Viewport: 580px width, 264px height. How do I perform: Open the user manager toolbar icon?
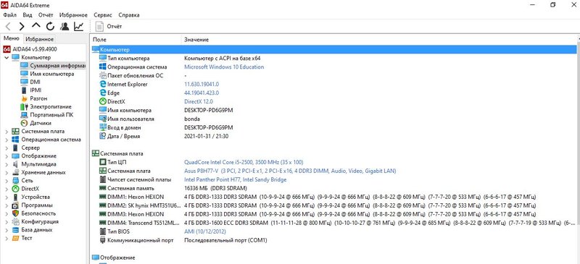tap(65, 26)
